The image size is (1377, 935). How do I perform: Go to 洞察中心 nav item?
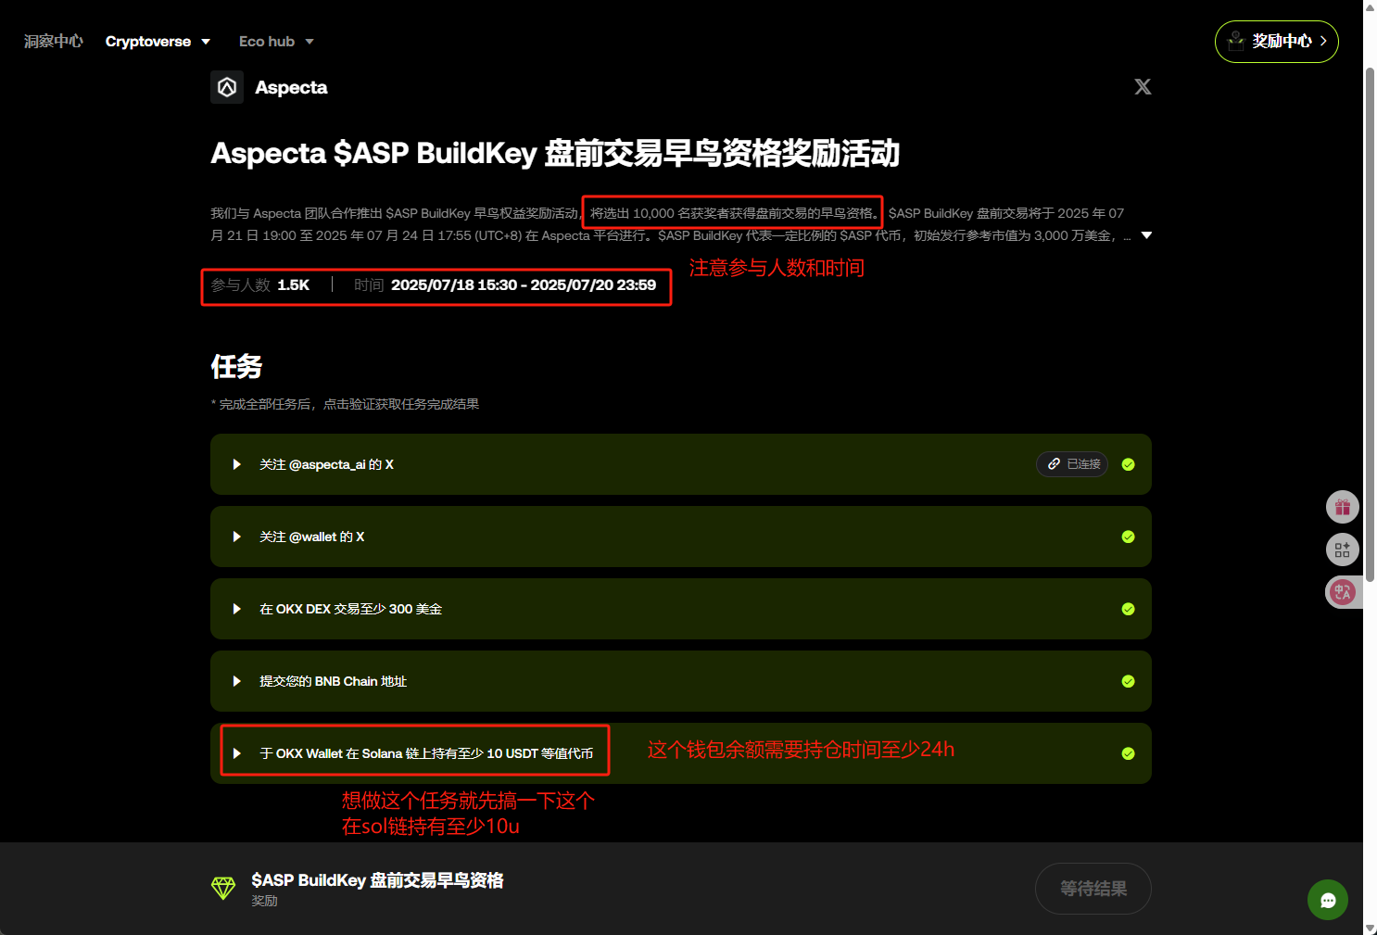pos(54,42)
